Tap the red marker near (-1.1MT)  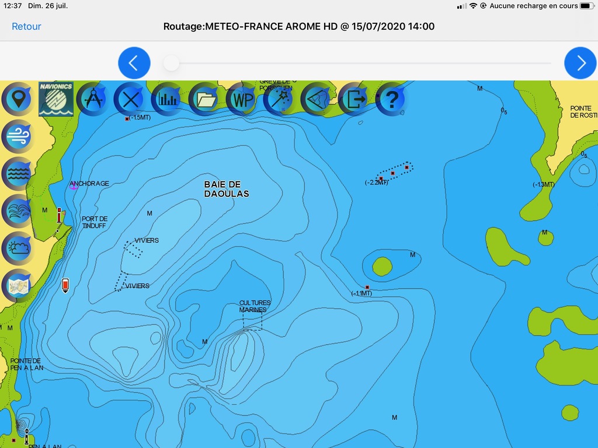point(367,287)
